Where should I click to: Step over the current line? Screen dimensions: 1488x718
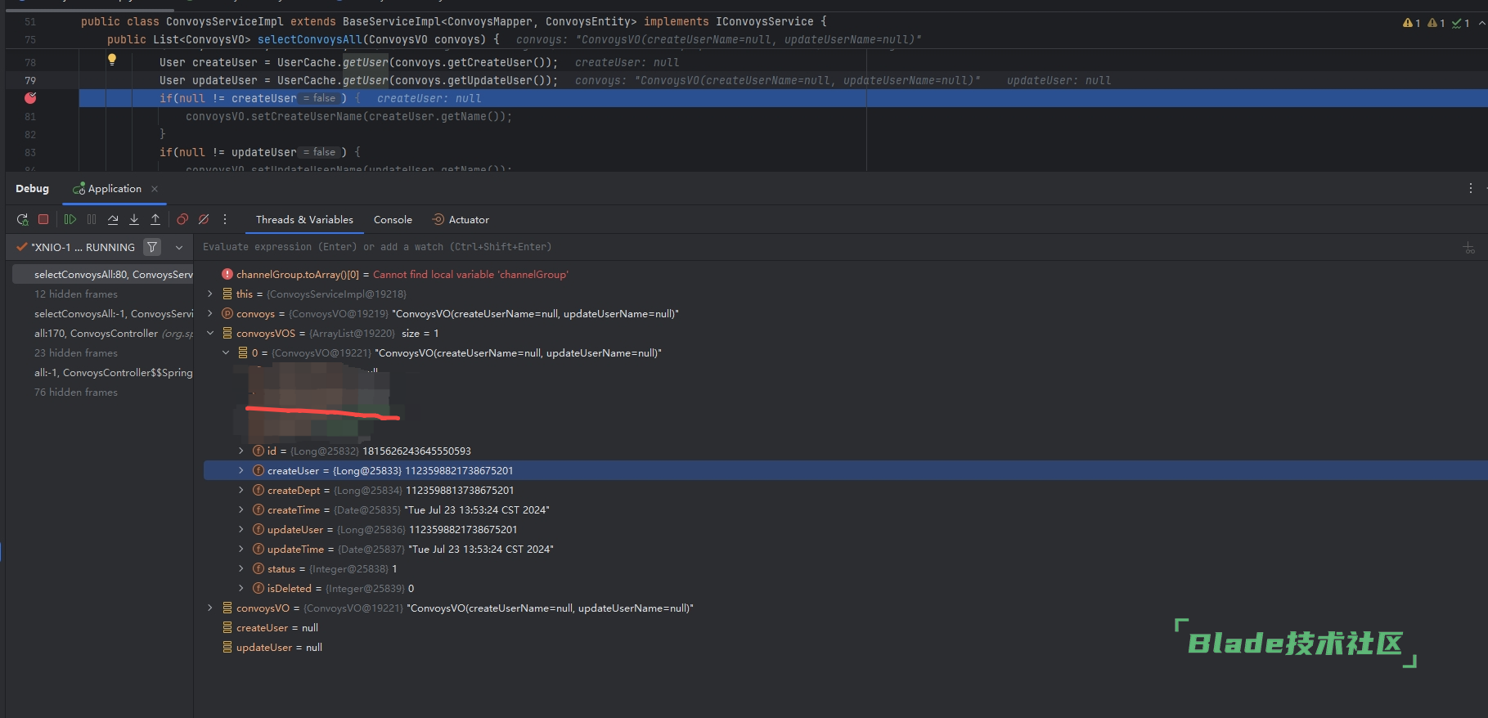click(x=113, y=219)
